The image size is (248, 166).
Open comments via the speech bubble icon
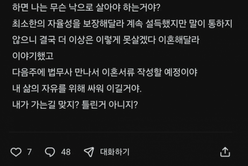(50, 152)
